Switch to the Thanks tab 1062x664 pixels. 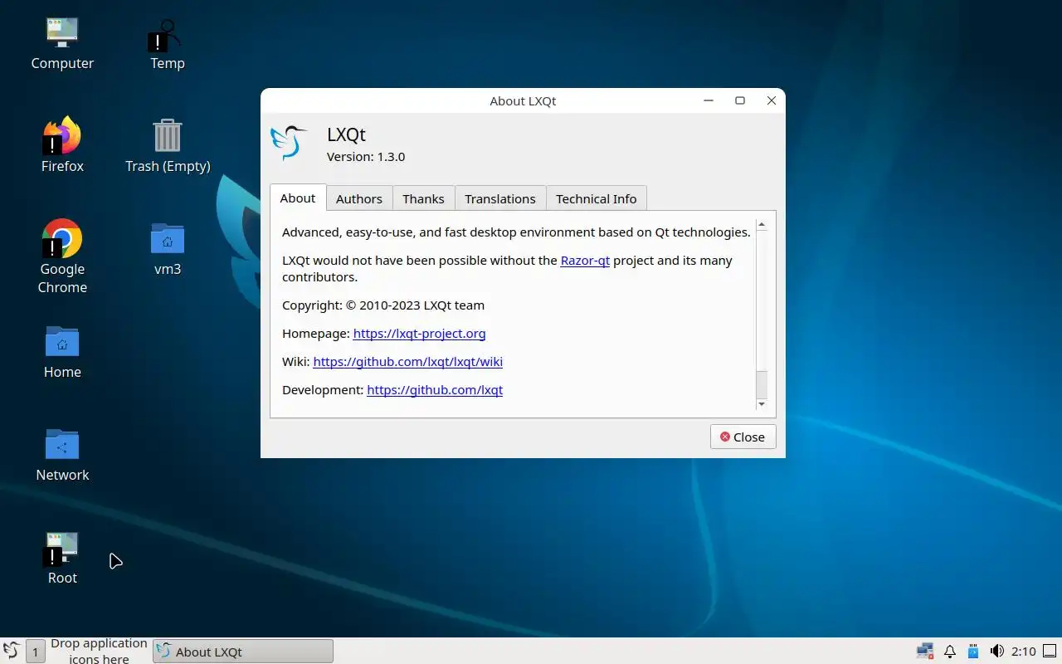tap(423, 199)
